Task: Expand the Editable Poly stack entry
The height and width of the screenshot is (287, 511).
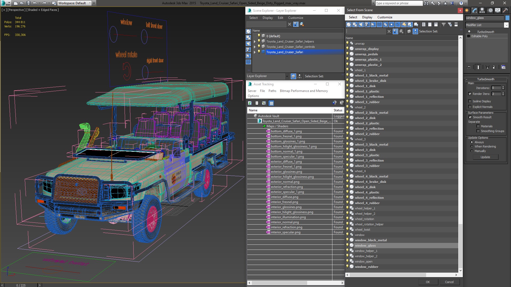Action: pyautogui.click(x=468, y=36)
